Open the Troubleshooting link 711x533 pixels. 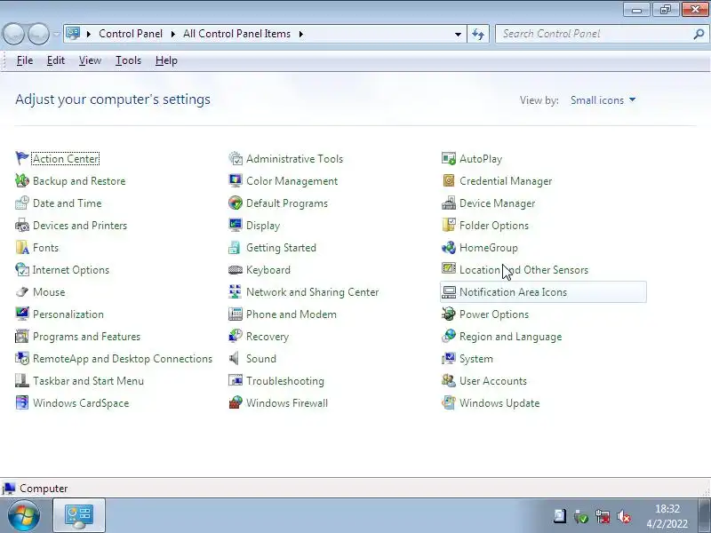pos(285,381)
